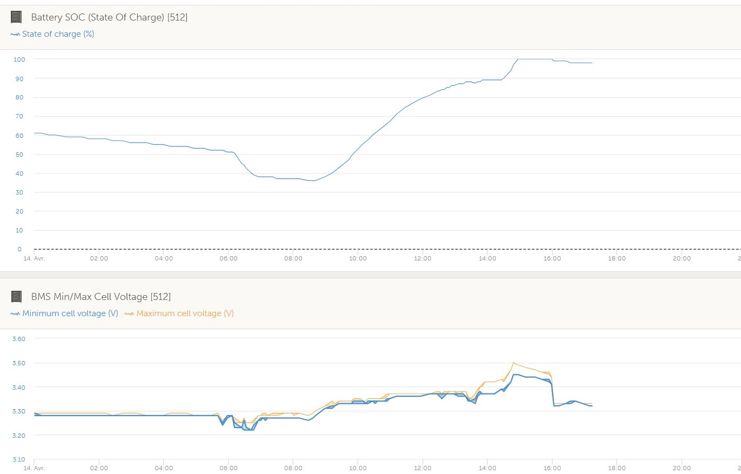
Task: Click the SOC curve's lowest point near 08:30
Action: click(311, 181)
